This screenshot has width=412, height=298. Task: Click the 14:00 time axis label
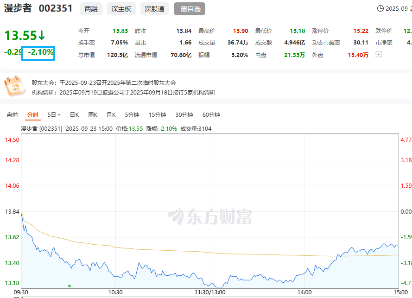pos(304,292)
